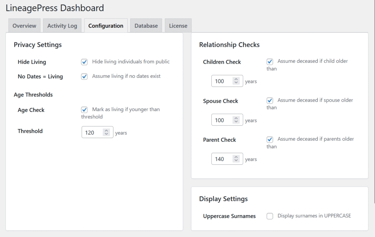Switch to the Overview tab

(24, 26)
